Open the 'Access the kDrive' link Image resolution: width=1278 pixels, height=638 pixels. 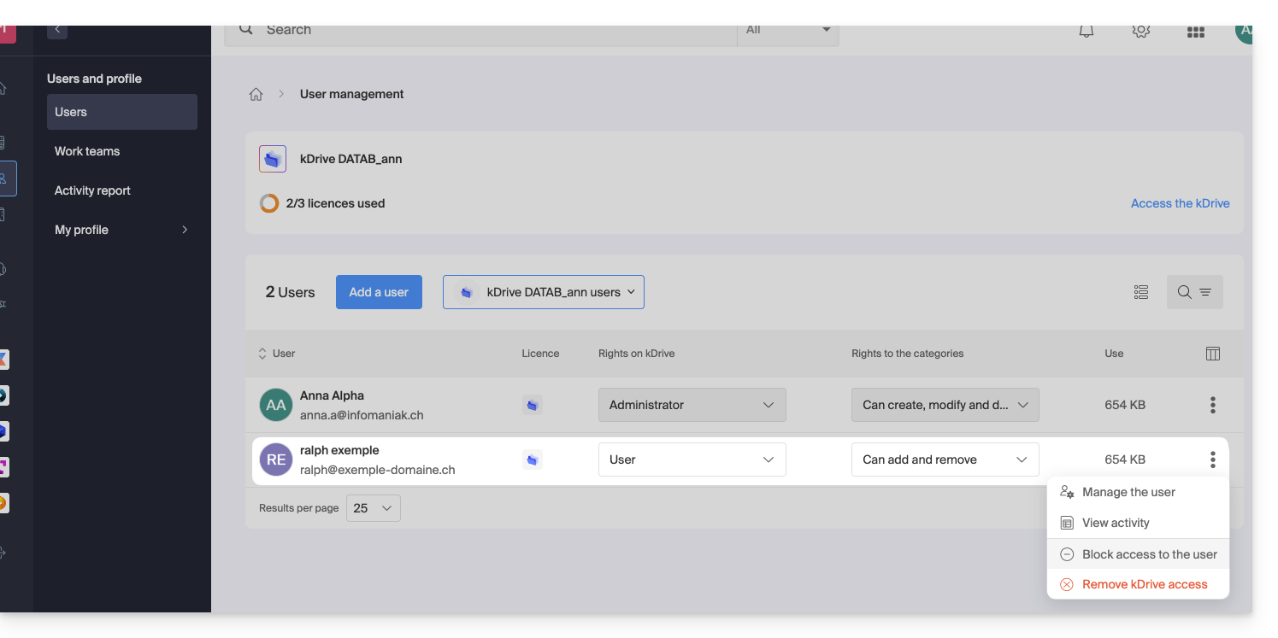1180,203
